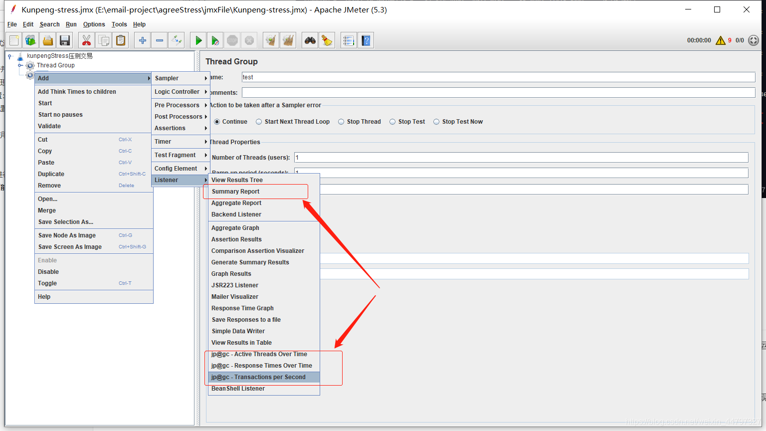The height and width of the screenshot is (431, 766).
Task: Click Start no pauses toolbar icon
Action: click(x=215, y=40)
